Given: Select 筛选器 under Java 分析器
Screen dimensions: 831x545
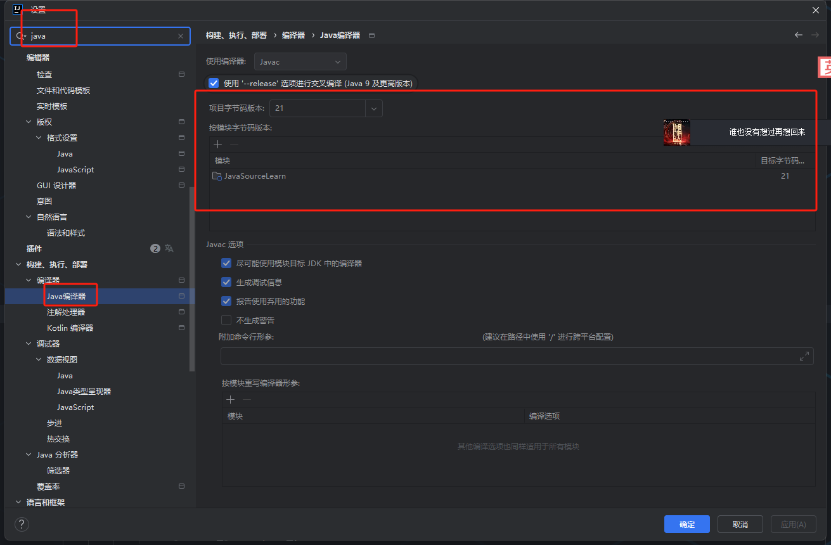Looking at the screenshot, I should click(58, 470).
